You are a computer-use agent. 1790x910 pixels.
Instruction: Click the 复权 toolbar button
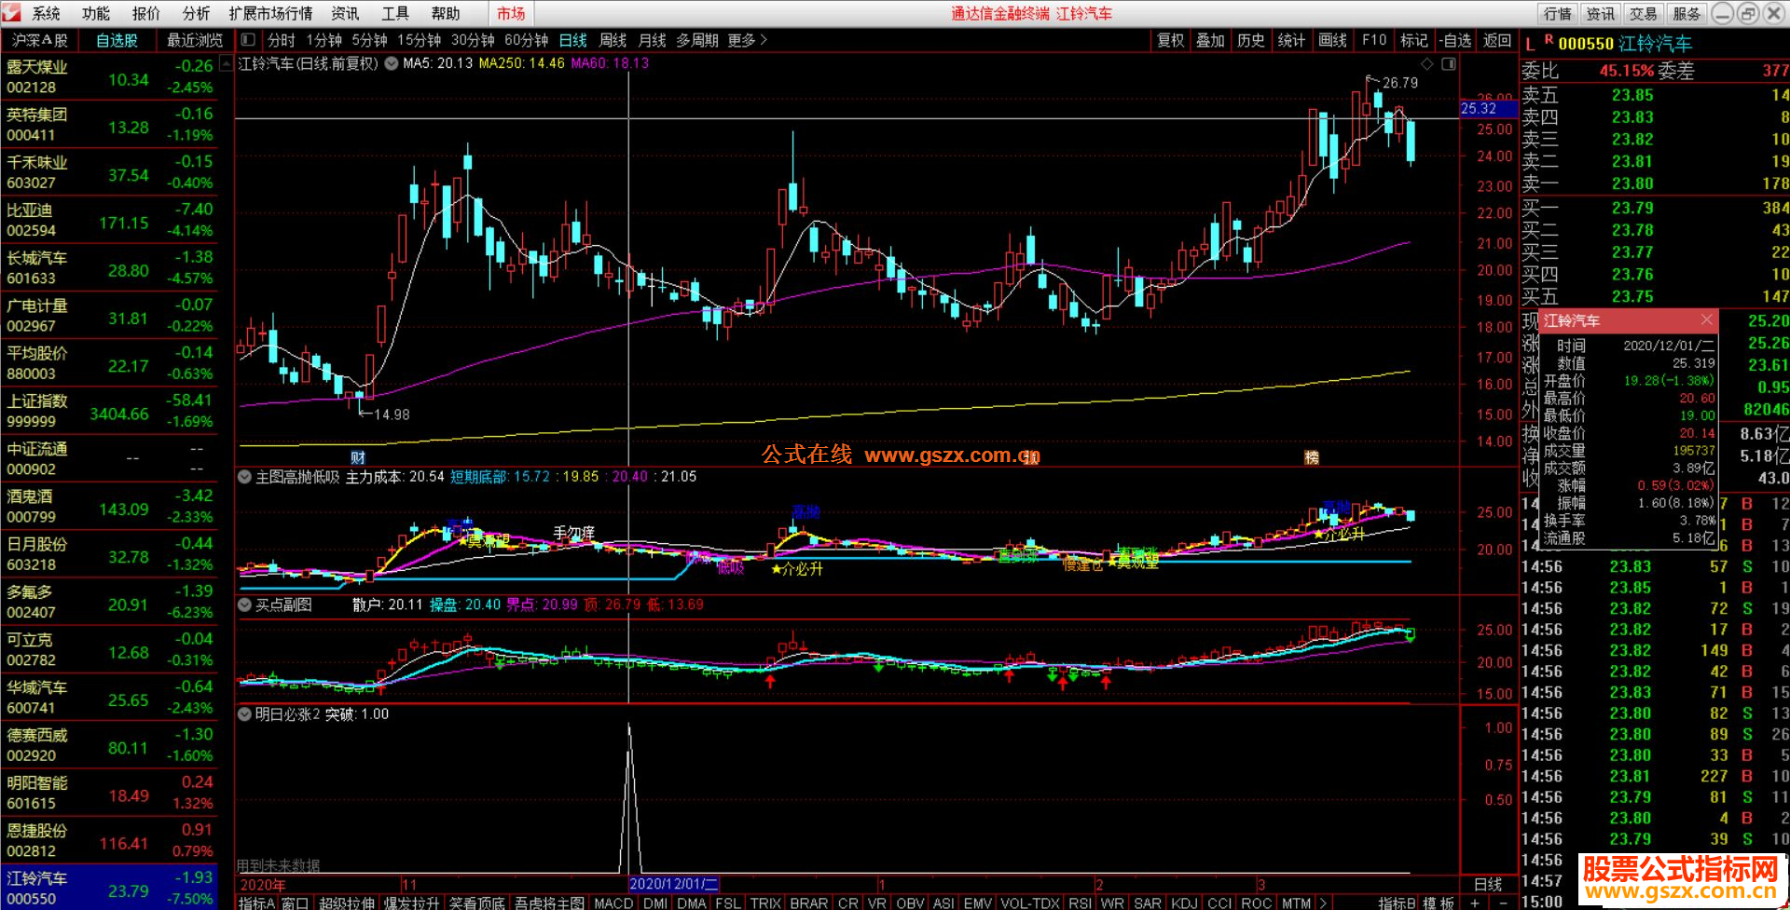[x=1171, y=40]
